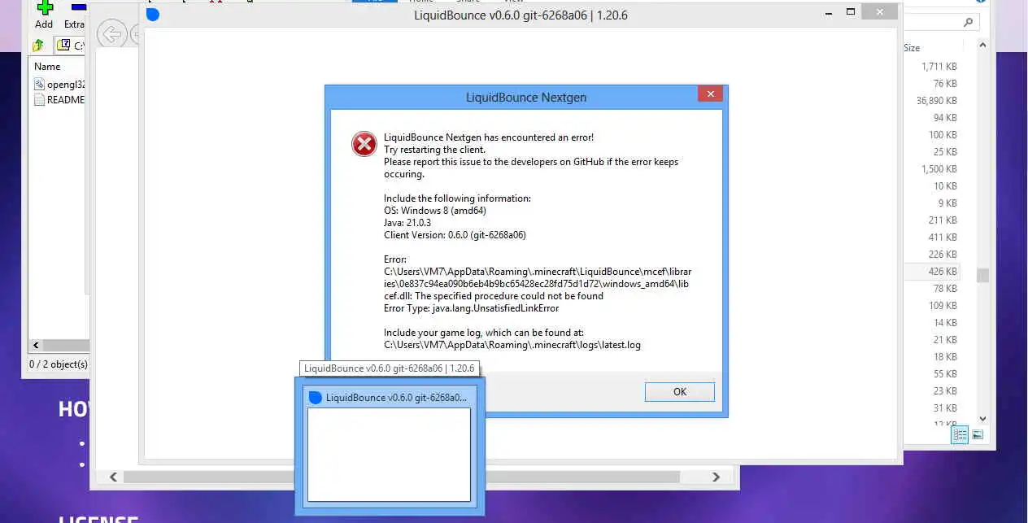Click the search magnifier in Explorer
1028x523 pixels.
(969, 22)
